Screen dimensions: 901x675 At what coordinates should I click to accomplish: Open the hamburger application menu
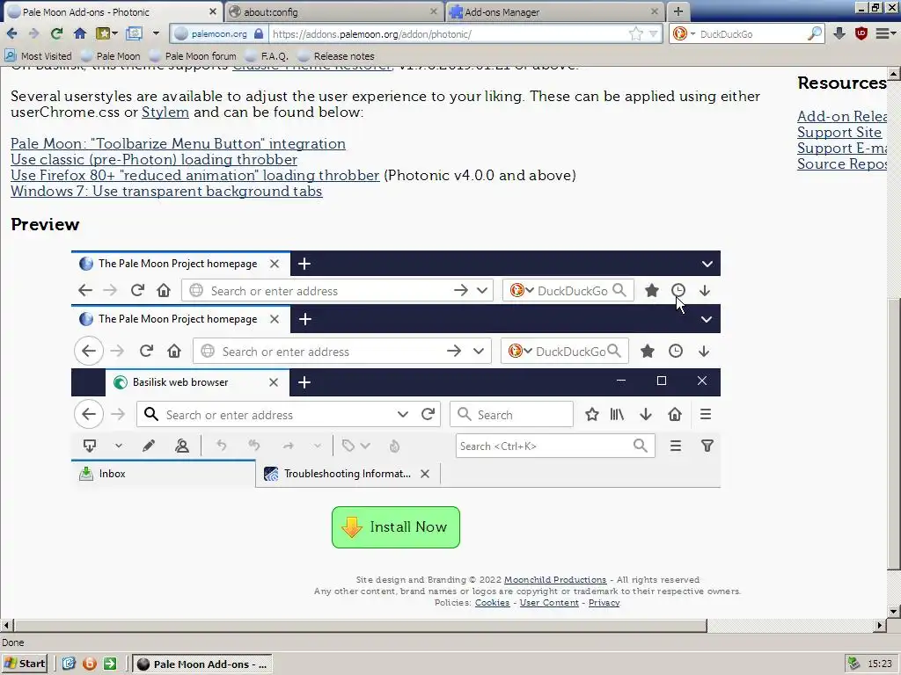885,34
